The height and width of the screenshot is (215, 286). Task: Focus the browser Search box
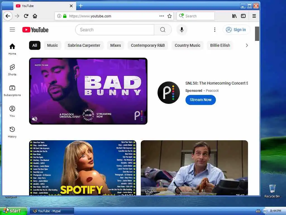tap(196, 16)
